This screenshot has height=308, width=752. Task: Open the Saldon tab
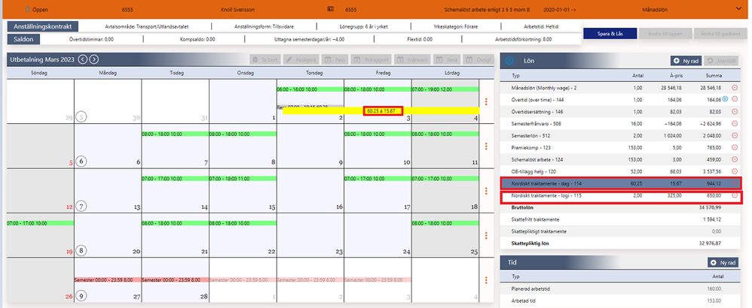[x=23, y=39]
